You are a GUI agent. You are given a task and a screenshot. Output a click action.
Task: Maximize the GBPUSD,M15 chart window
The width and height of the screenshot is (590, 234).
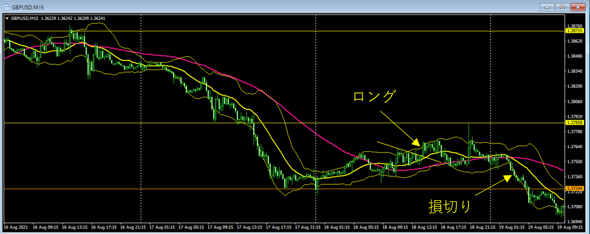tap(562, 7)
